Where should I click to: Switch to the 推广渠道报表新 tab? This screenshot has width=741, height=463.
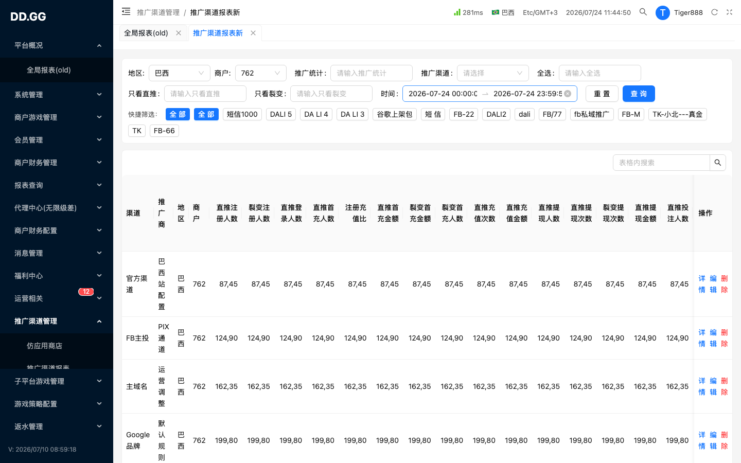(218, 33)
